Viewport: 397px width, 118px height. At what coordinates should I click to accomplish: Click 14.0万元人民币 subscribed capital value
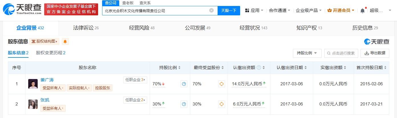click(247, 84)
